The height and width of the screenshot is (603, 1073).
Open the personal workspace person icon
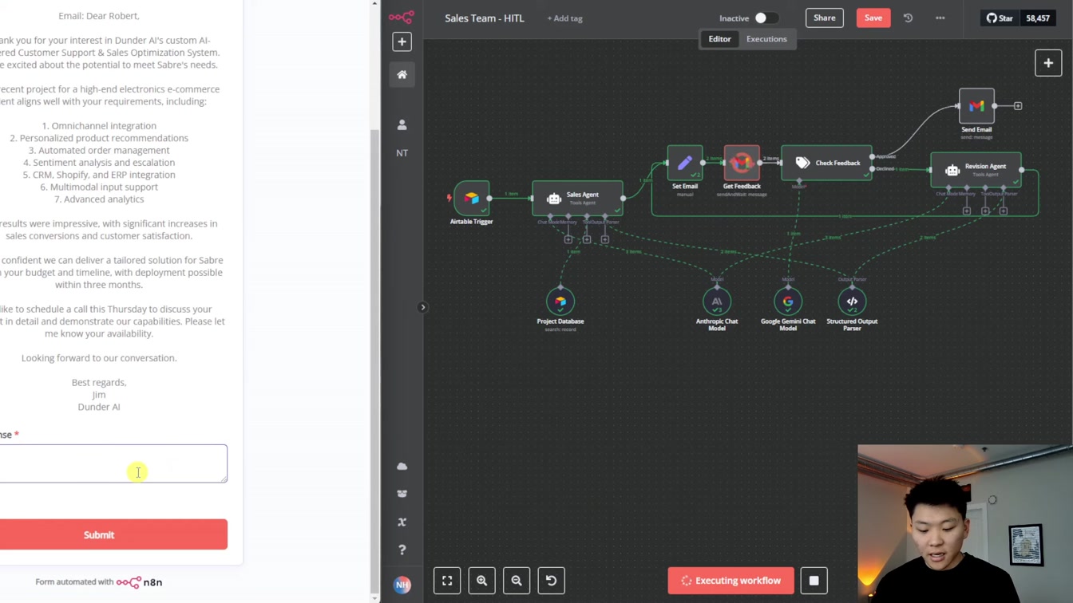pyautogui.click(x=402, y=124)
